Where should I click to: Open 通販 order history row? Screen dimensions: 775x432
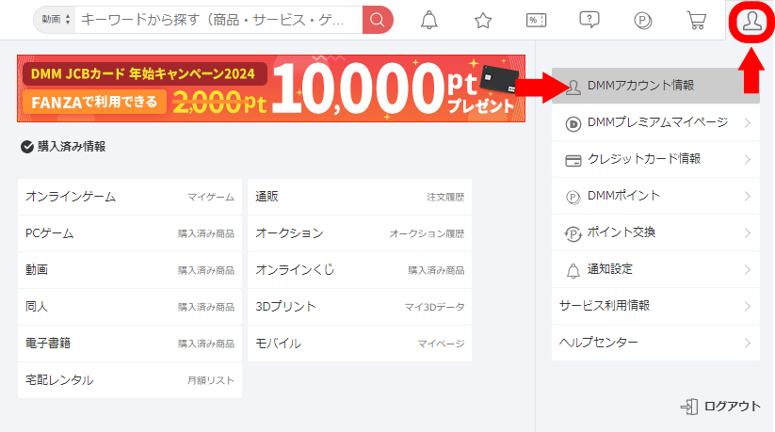(360, 197)
